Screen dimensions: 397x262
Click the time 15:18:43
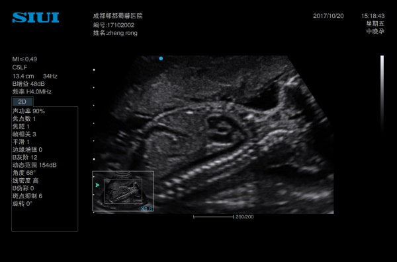(x=373, y=16)
